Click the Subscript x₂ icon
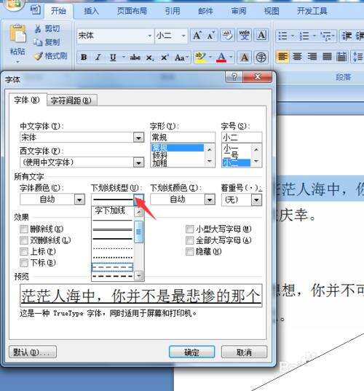This screenshot has height=391, width=364. (x=149, y=58)
